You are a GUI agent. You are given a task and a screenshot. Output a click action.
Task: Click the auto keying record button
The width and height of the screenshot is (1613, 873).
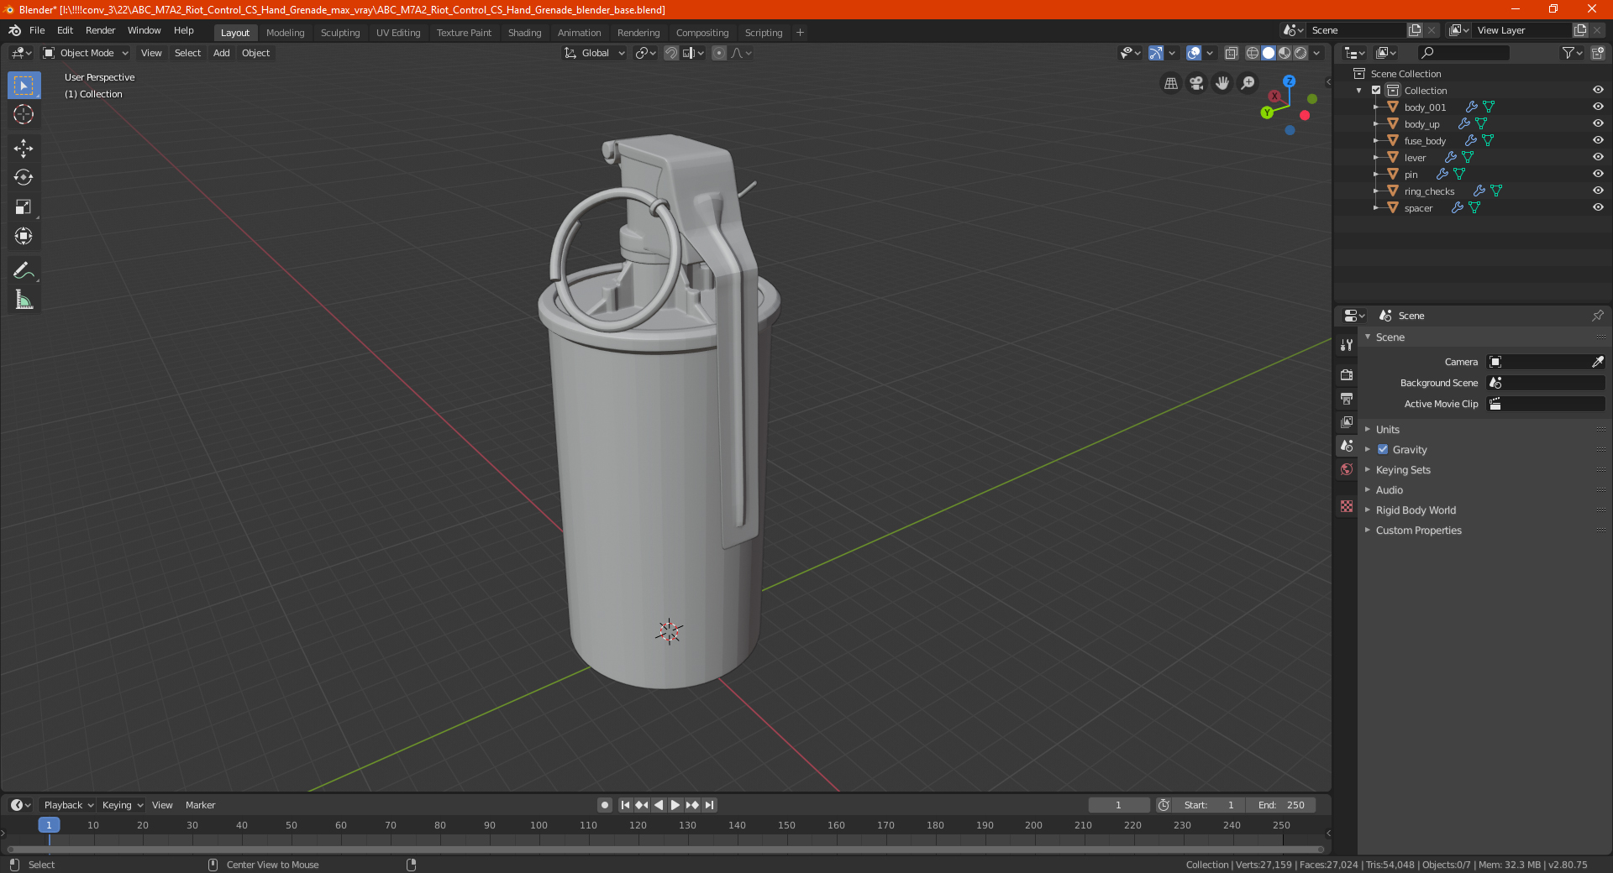tap(604, 805)
